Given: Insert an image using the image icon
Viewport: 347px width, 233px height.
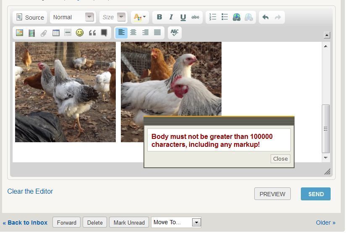Looking at the screenshot, I should pyautogui.click(x=20, y=33).
